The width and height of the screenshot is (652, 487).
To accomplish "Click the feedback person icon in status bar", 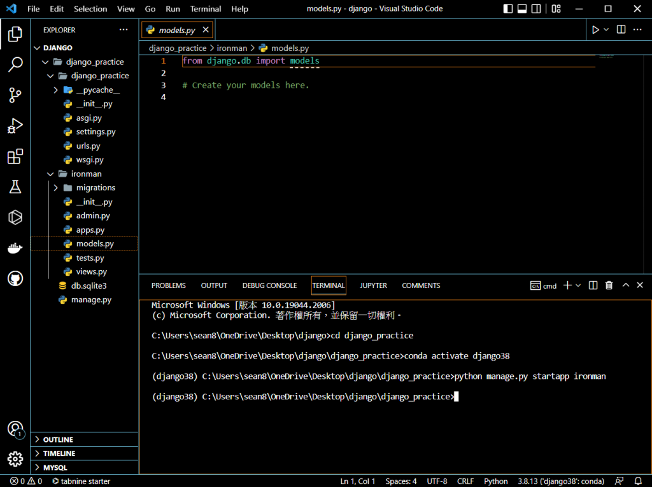I will (619, 481).
